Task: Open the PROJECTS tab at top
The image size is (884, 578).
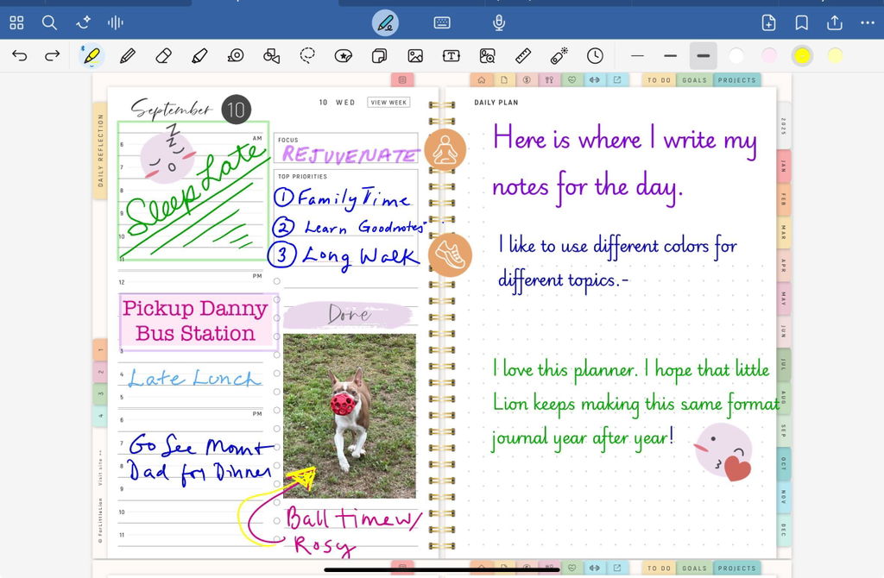Action: [x=737, y=80]
